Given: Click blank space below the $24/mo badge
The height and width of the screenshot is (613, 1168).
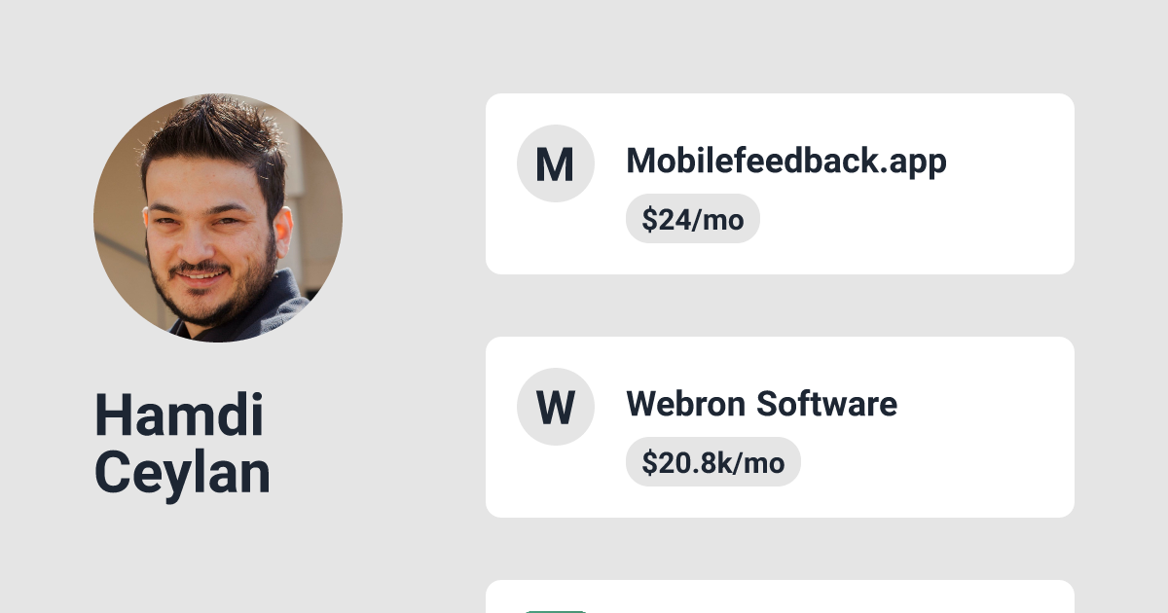Looking at the screenshot, I should point(692,258).
